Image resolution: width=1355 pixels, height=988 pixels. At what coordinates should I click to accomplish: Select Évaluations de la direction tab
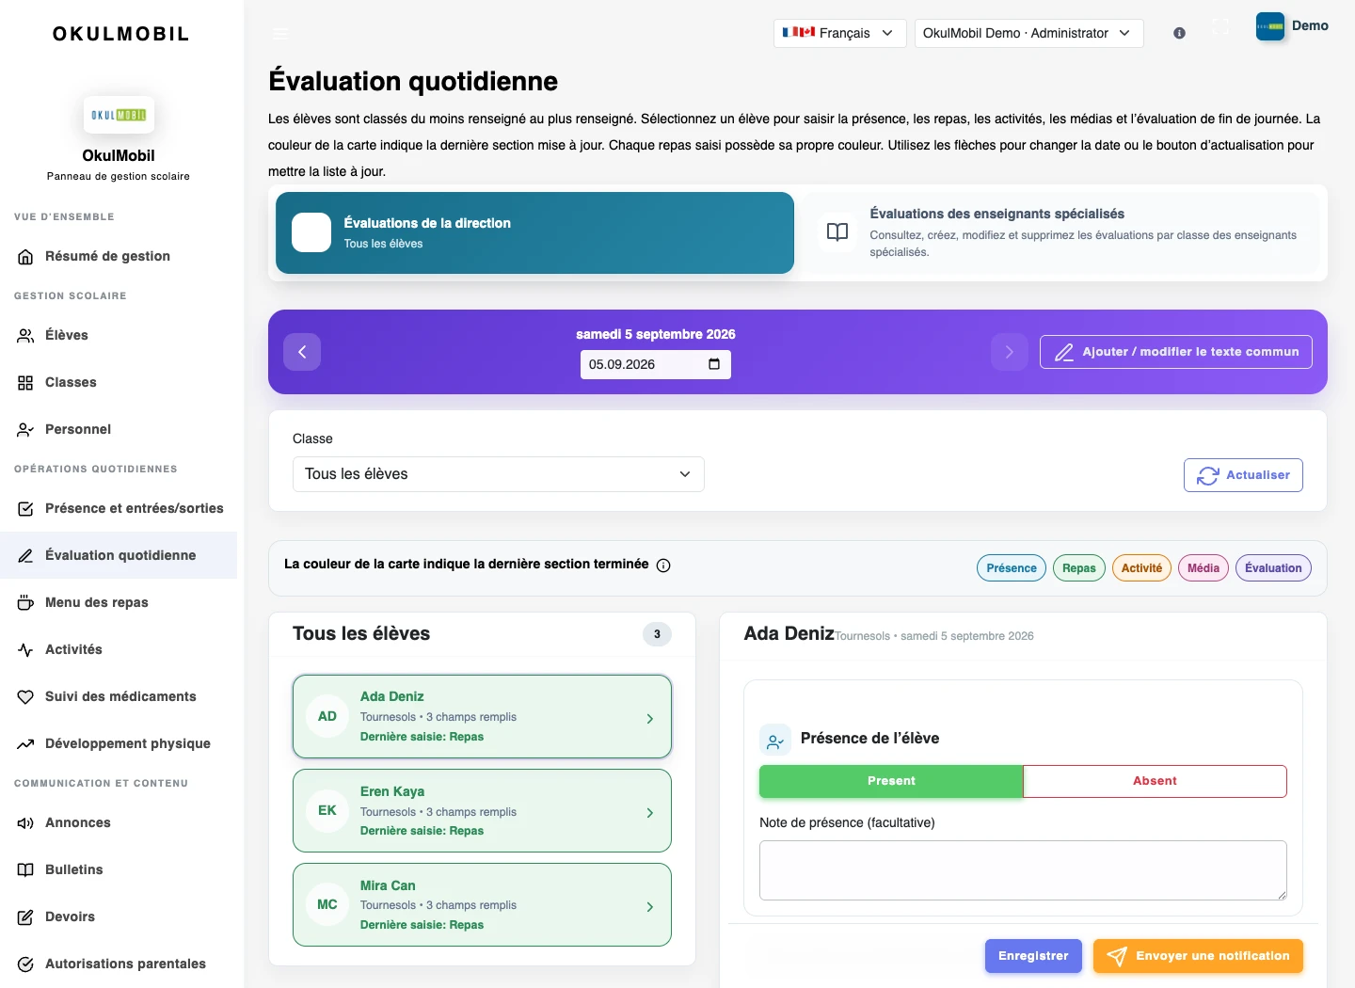pos(534,232)
